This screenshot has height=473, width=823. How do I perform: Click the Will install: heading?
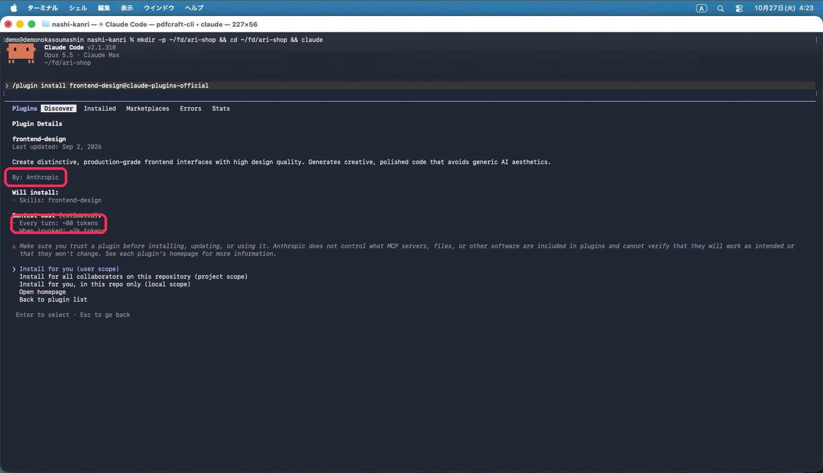tap(35, 192)
